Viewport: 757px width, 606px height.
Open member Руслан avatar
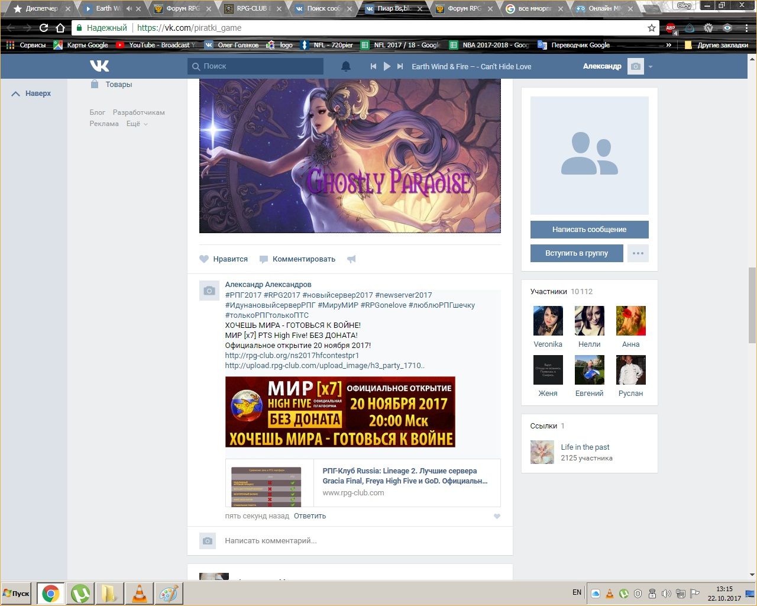coord(631,370)
